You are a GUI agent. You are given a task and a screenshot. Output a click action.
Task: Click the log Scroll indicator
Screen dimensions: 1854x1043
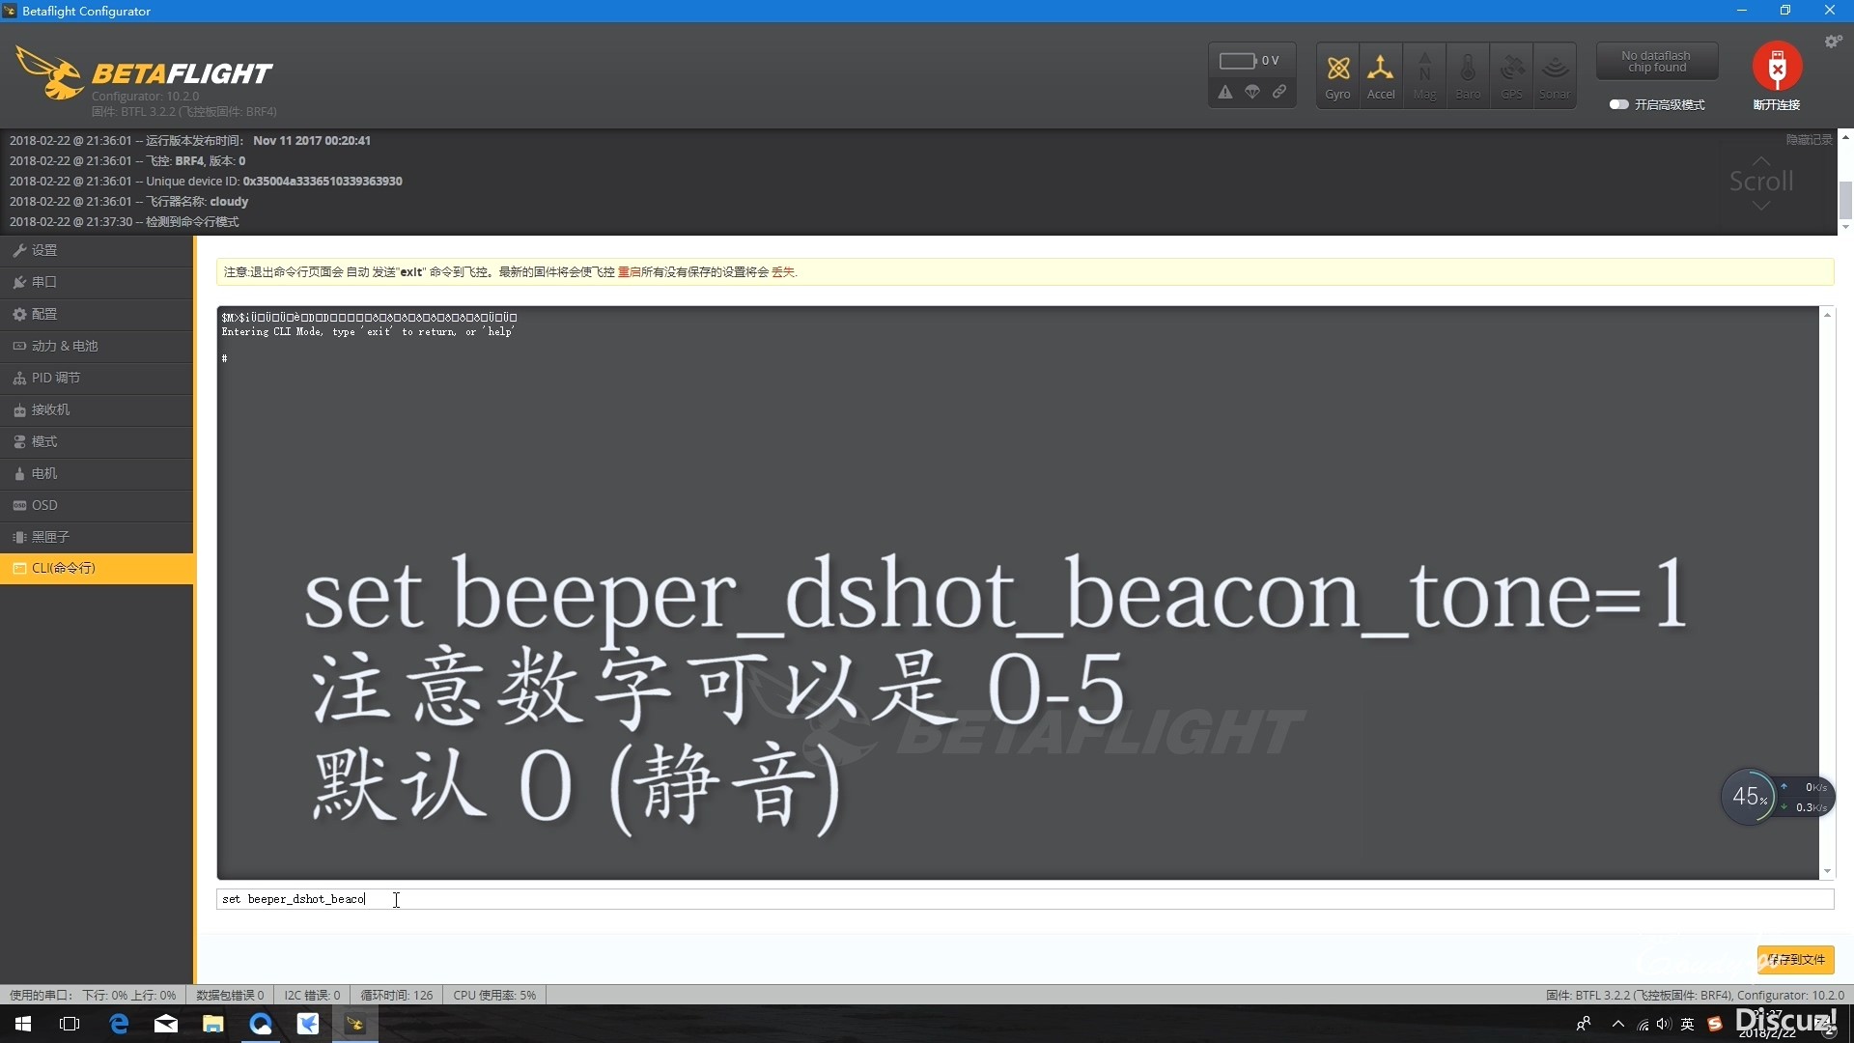click(x=1761, y=182)
